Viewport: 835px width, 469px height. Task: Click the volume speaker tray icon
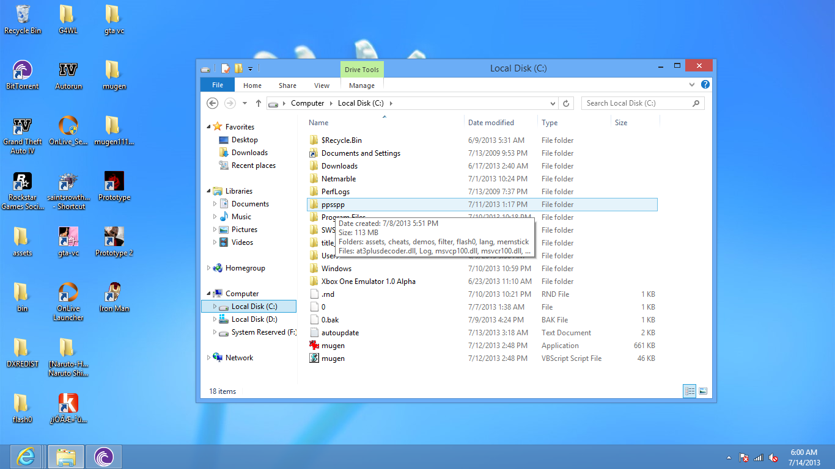pos(773,457)
